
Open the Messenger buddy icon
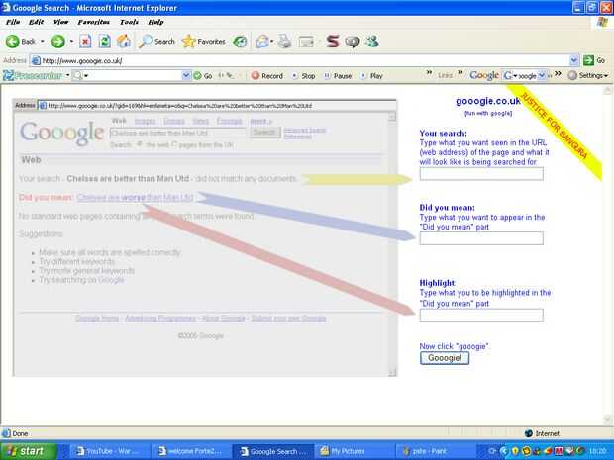coord(372,42)
